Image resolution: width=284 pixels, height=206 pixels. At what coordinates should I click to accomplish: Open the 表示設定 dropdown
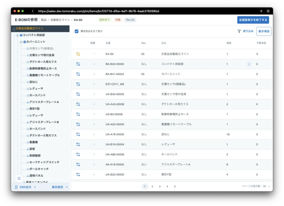click(60, 187)
